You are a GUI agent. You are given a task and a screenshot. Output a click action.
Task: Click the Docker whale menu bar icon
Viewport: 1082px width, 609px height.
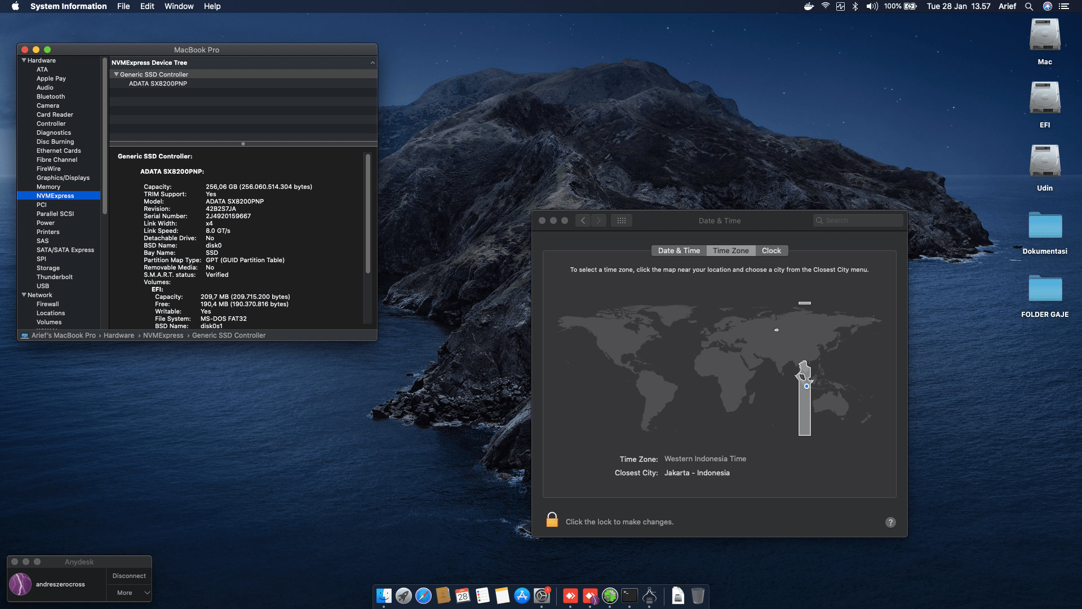809,6
